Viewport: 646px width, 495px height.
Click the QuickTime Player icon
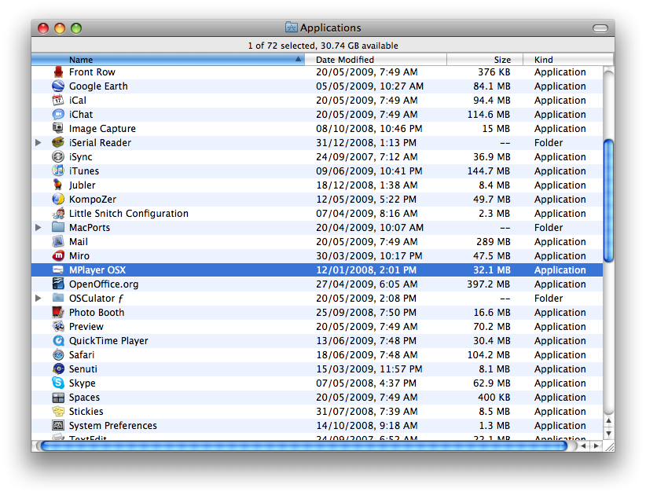click(58, 340)
